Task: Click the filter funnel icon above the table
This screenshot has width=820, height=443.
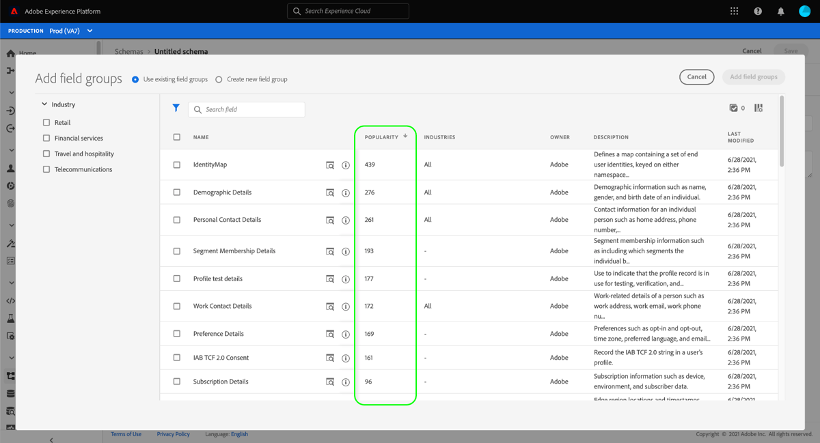Action: [176, 109]
